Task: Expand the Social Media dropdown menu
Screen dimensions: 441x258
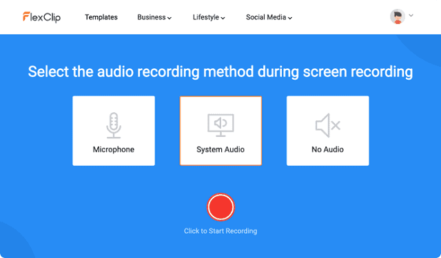Action: [269, 17]
